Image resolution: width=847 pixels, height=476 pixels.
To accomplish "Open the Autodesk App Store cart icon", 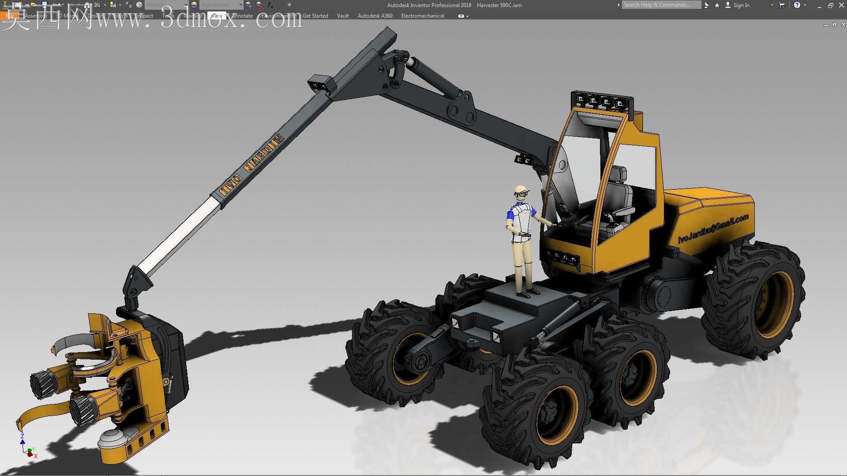I will [782, 5].
